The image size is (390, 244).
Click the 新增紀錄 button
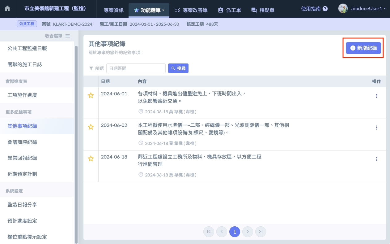click(363, 48)
